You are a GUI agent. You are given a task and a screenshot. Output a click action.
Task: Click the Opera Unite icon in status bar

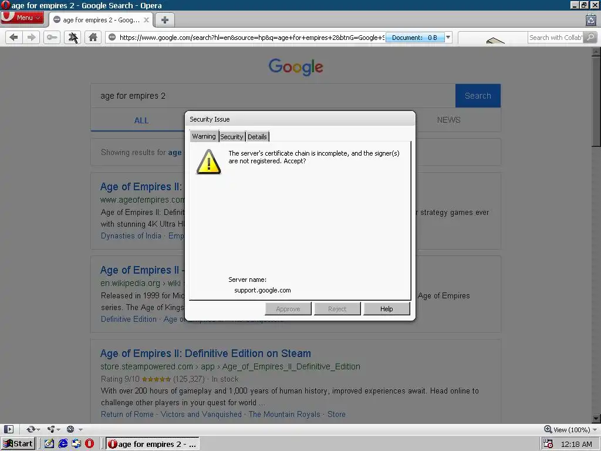click(51, 429)
